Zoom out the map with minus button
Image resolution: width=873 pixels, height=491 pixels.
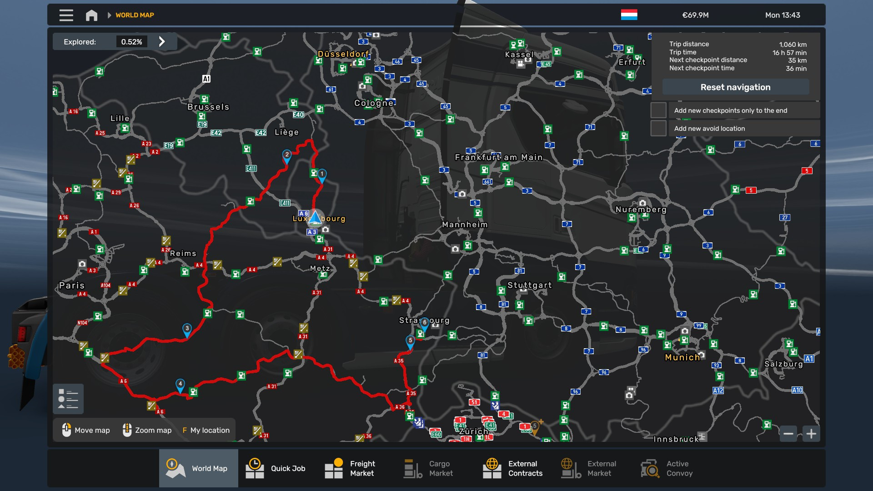click(788, 434)
